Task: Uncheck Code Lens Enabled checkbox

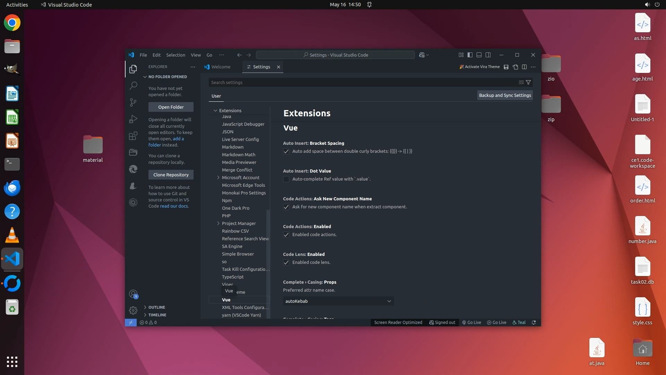Action: pos(286,262)
